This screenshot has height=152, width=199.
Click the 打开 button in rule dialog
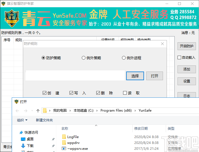coord(155,76)
